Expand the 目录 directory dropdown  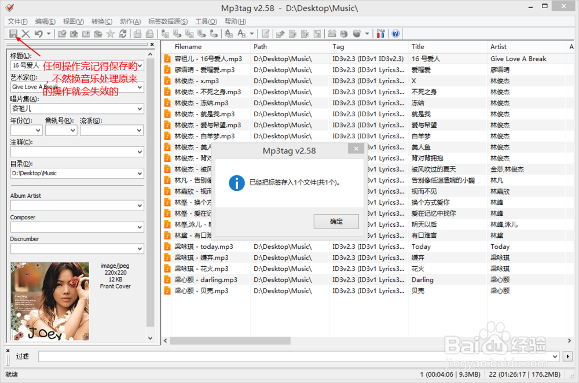[140, 174]
